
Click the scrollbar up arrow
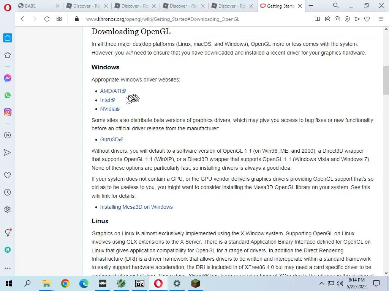coord(386,29)
